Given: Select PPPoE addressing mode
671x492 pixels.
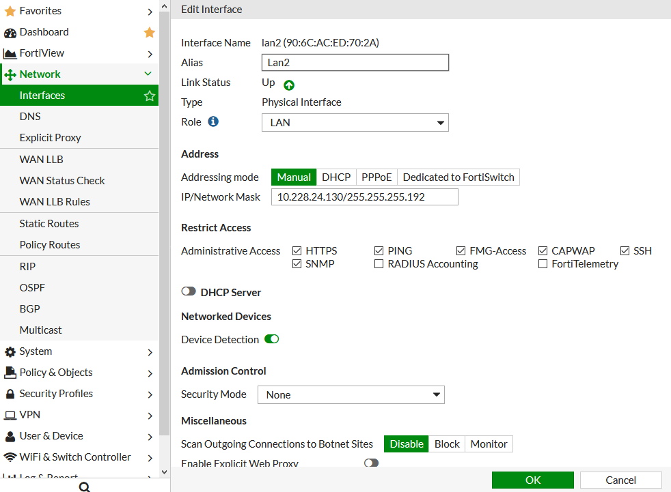Looking at the screenshot, I should 376,177.
